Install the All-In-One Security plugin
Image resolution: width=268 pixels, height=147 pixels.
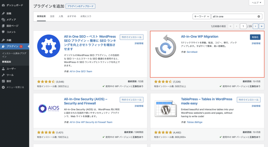pyautogui.click(x=131, y=100)
